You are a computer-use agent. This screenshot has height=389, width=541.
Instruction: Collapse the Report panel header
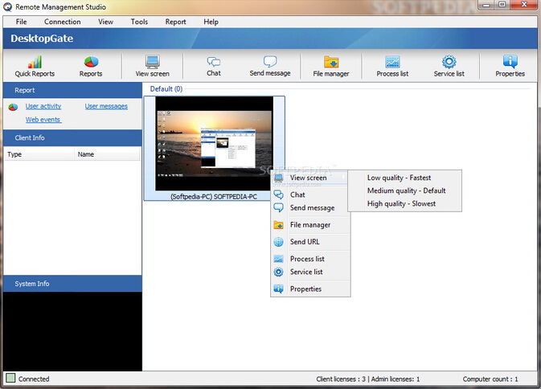click(x=72, y=90)
